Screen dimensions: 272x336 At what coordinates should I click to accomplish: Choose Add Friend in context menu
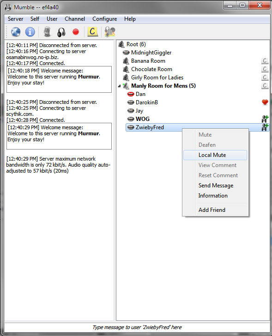click(x=215, y=210)
